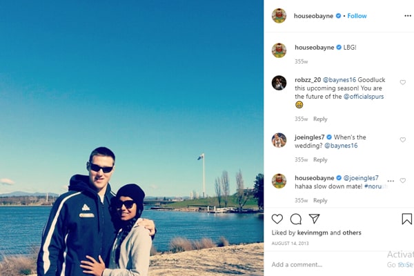This screenshot has width=414, height=276.
Task: Open post options three-dot menu
Action: coord(408,16)
